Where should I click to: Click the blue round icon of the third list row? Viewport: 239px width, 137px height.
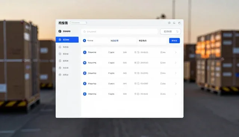click(85, 73)
